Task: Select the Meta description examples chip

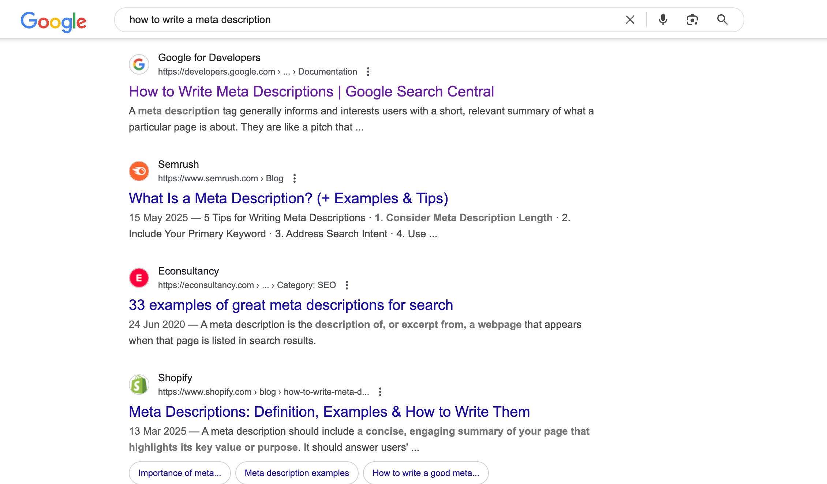Action: (x=297, y=473)
